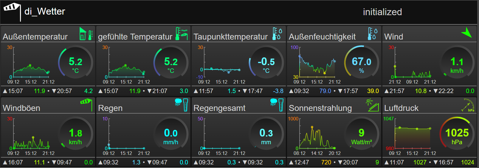Click the green wind direction arrow icon
479x168 pixels.
click(x=466, y=32)
